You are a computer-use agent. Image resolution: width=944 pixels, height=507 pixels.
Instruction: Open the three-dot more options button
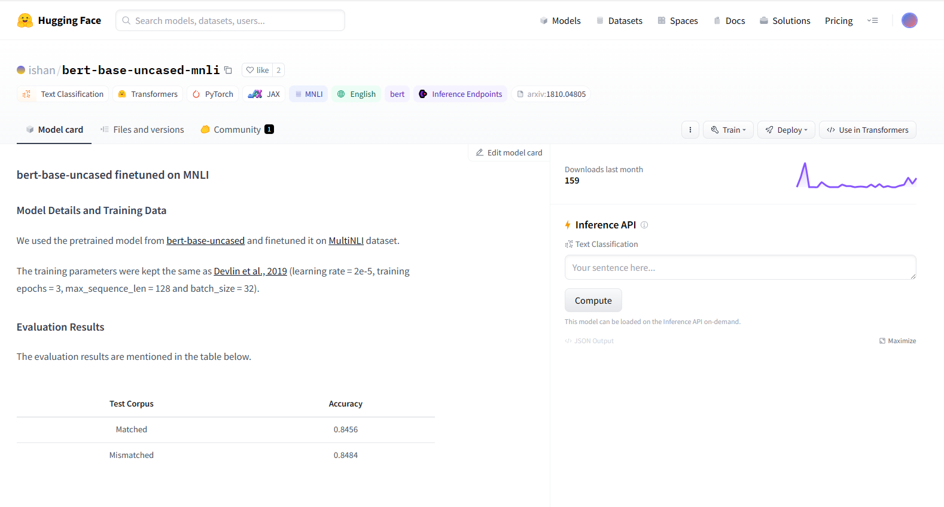pyautogui.click(x=690, y=130)
